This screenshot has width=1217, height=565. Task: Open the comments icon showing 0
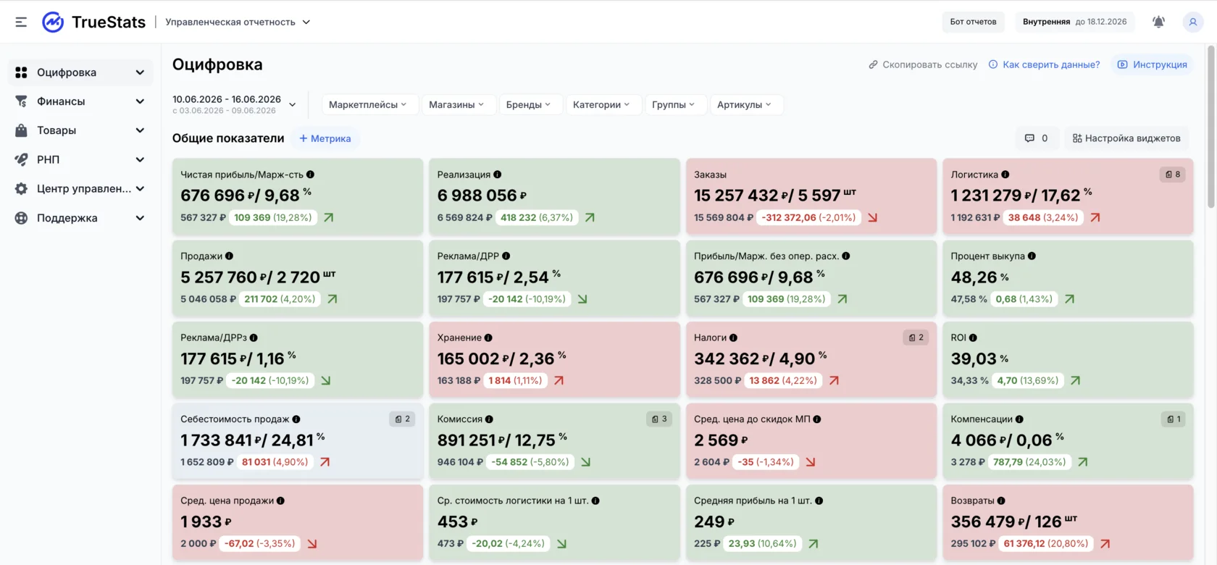coord(1036,138)
